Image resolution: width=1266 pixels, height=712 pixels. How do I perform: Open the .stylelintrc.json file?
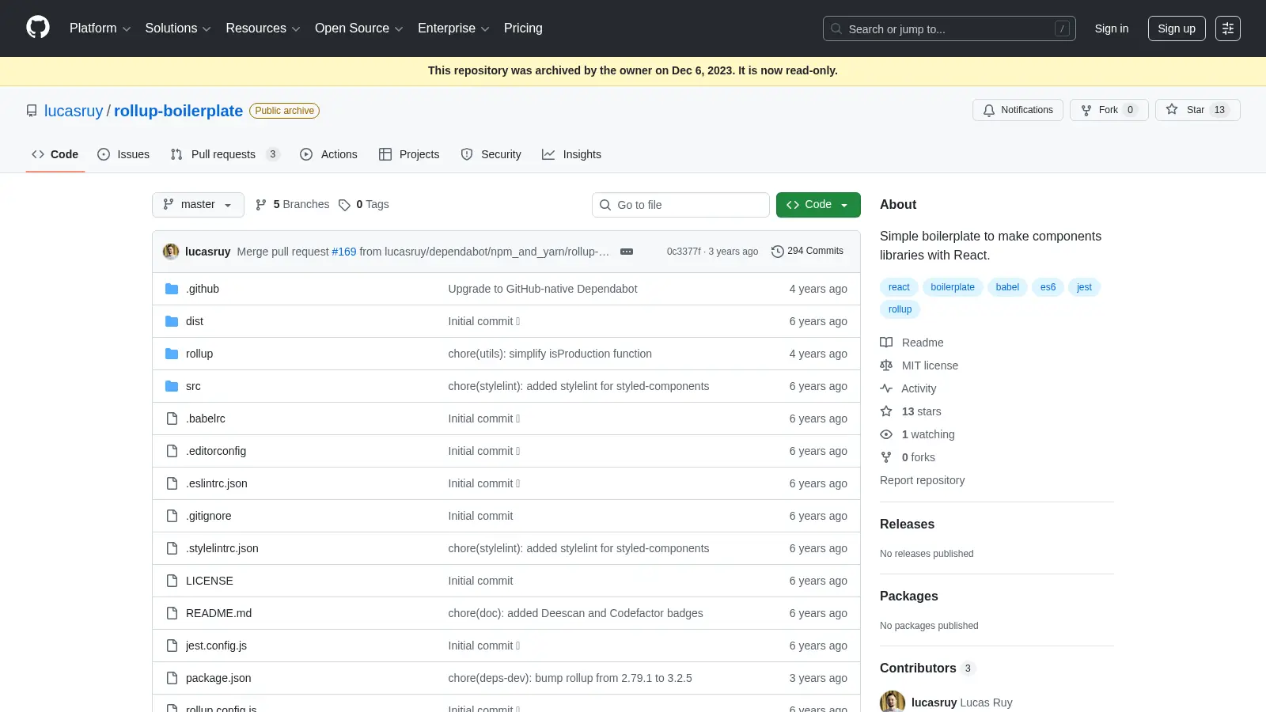click(222, 548)
